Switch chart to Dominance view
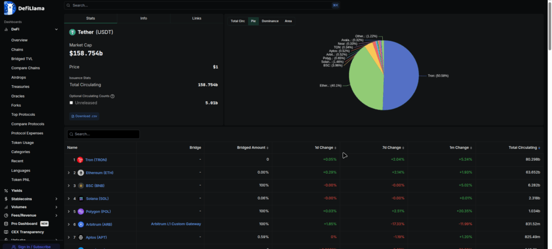The image size is (552, 249). 270,21
